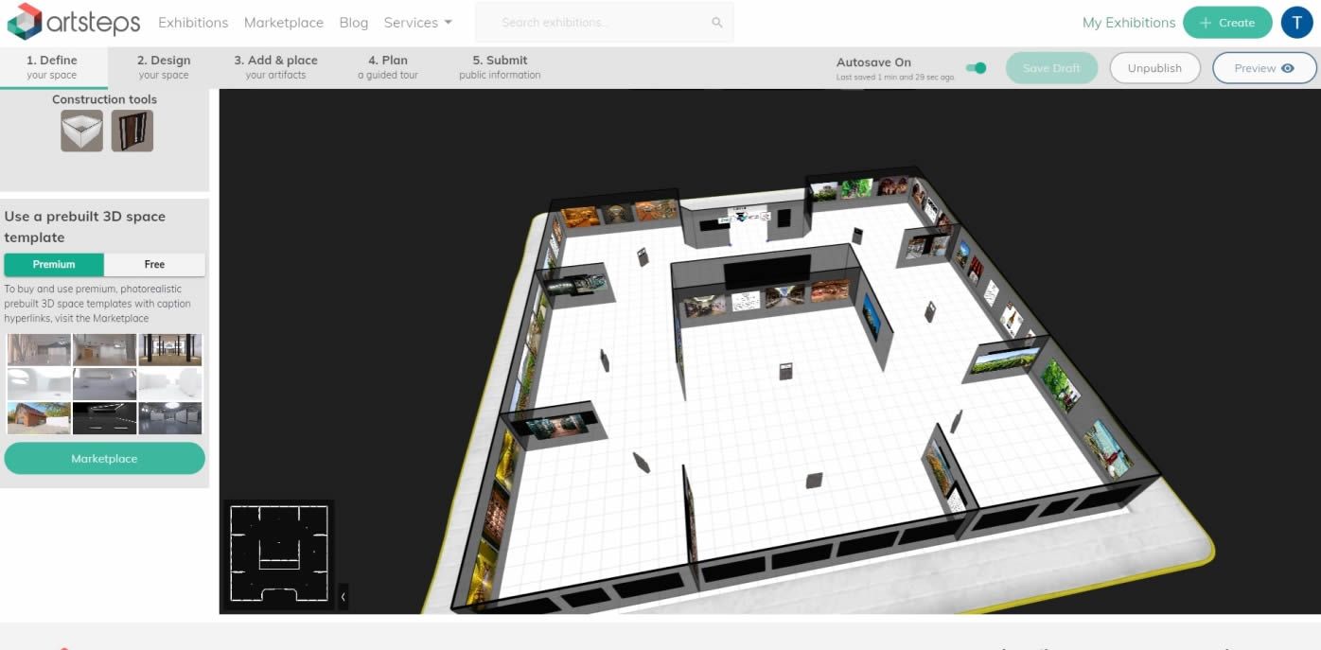Screen dimensions: 1321x650
Task: Collapse the minimap with the arrow icon
Action: pos(343,597)
